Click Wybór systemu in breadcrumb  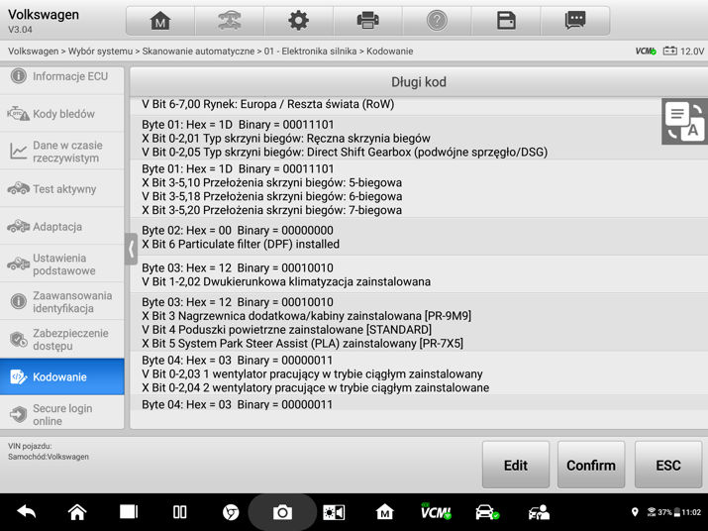pyautogui.click(x=100, y=52)
